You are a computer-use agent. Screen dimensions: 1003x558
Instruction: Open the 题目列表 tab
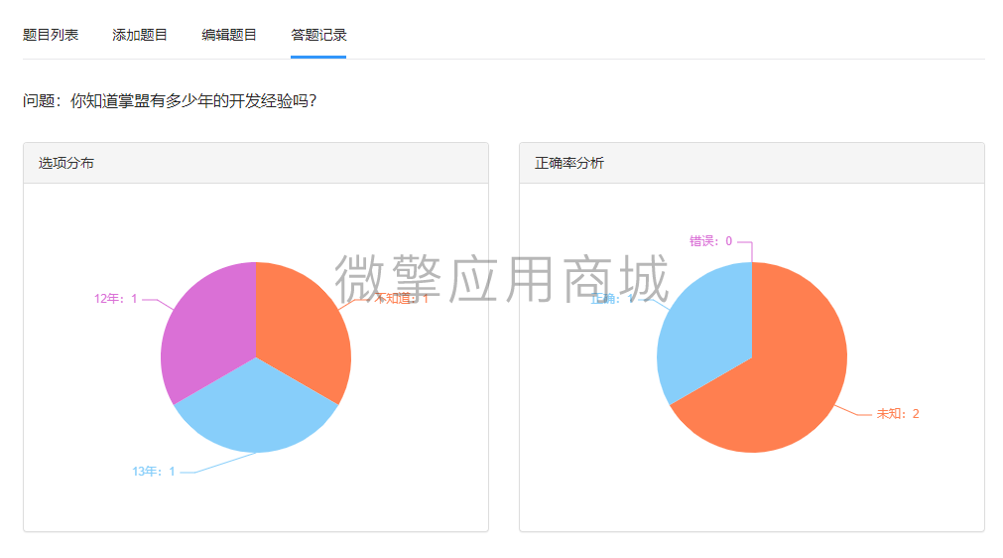51,35
